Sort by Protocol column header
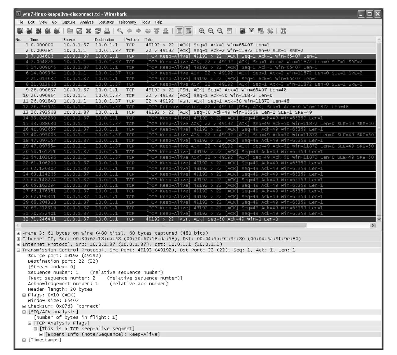Viewport: 397px width, 355px height. coord(134,40)
